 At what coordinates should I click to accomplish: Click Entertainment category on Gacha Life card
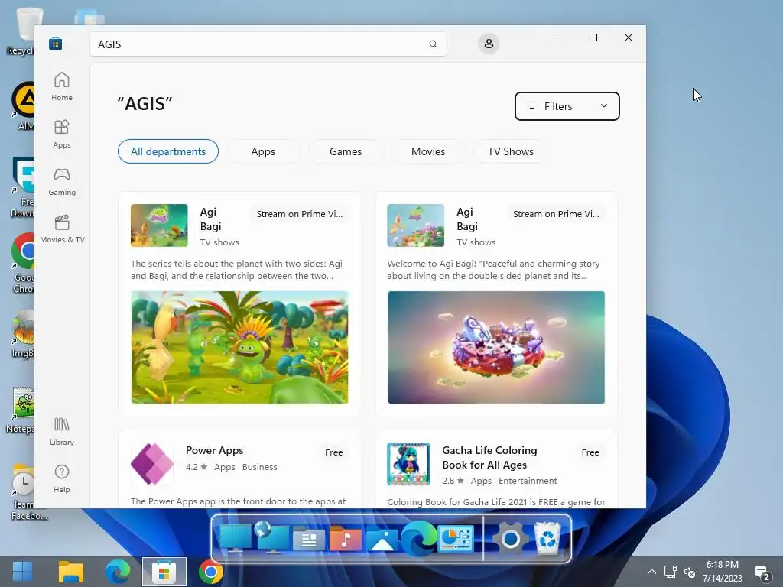click(528, 481)
